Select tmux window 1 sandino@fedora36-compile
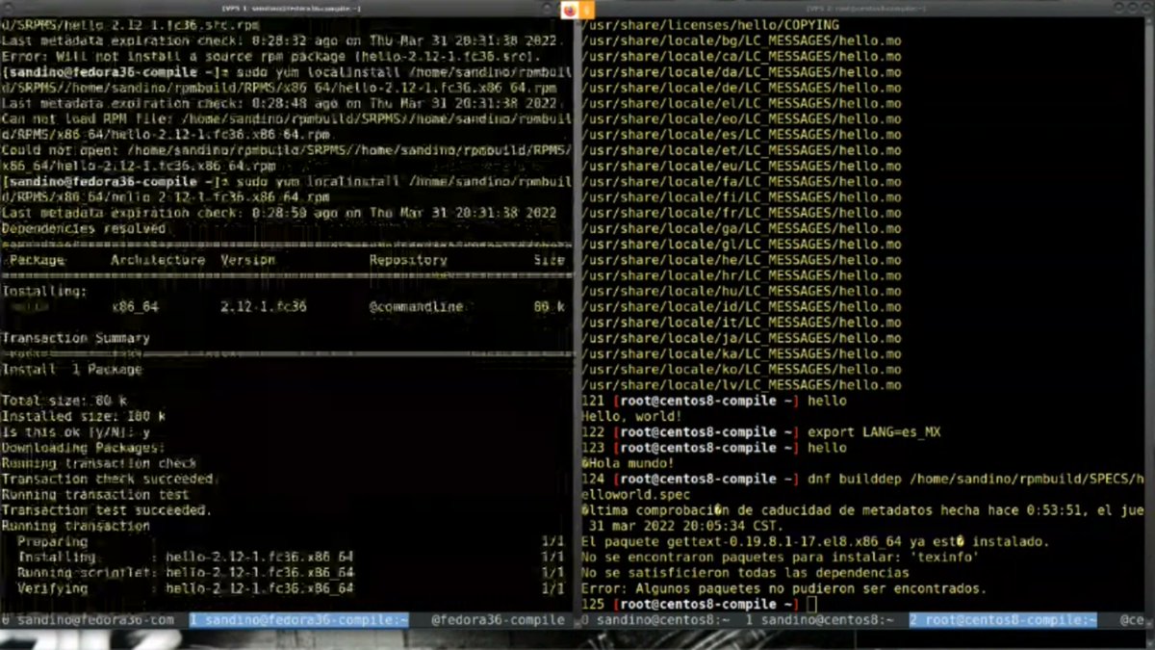 (x=298, y=620)
